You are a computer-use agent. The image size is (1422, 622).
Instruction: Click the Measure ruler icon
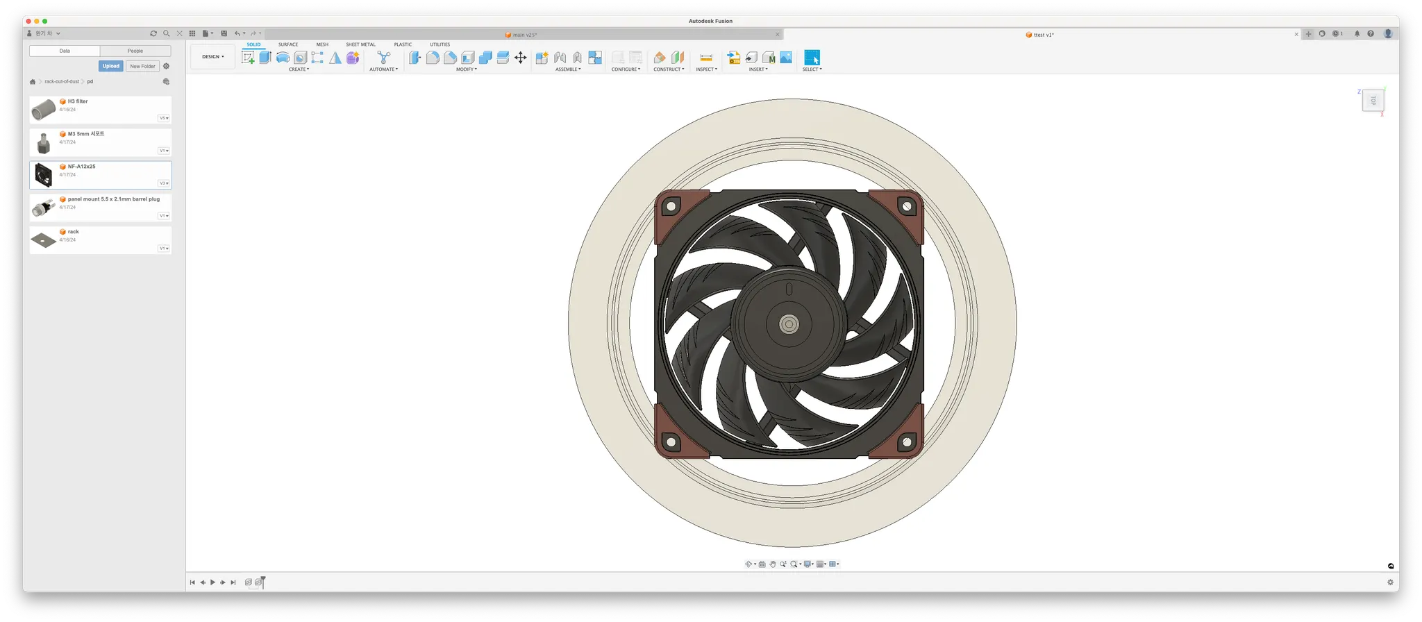(x=706, y=58)
